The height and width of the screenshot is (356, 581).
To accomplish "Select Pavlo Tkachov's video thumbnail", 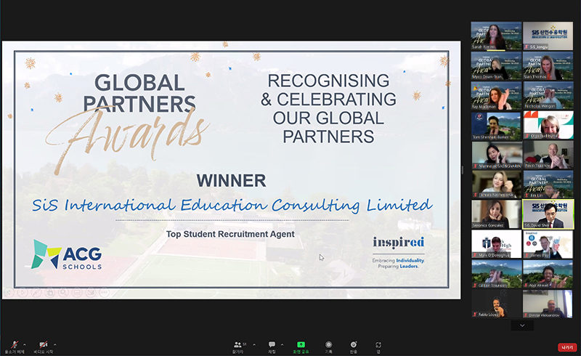I will tap(548, 155).
